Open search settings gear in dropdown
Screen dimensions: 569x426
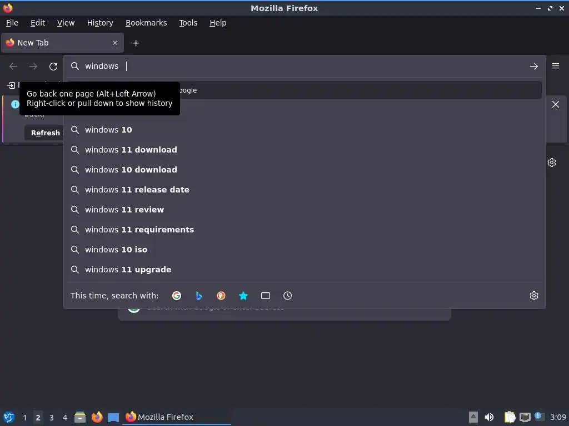pos(534,296)
